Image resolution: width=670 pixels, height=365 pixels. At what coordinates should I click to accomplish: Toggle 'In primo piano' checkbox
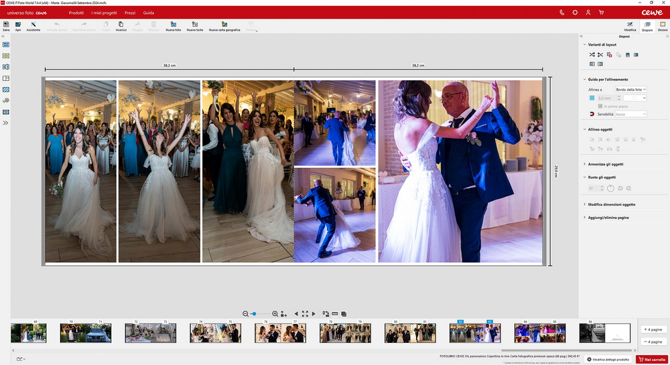click(x=600, y=106)
